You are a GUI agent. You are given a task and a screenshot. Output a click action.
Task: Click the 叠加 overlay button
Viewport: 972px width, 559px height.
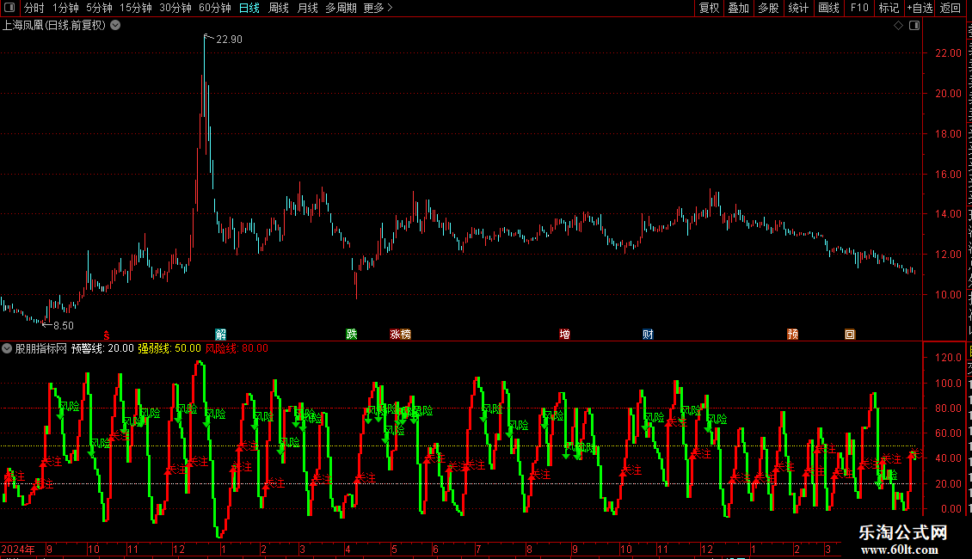click(738, 8)
